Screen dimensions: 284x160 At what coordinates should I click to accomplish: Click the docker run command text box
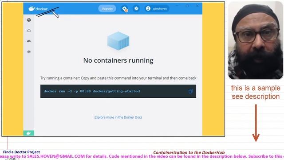tap(118, 91)
